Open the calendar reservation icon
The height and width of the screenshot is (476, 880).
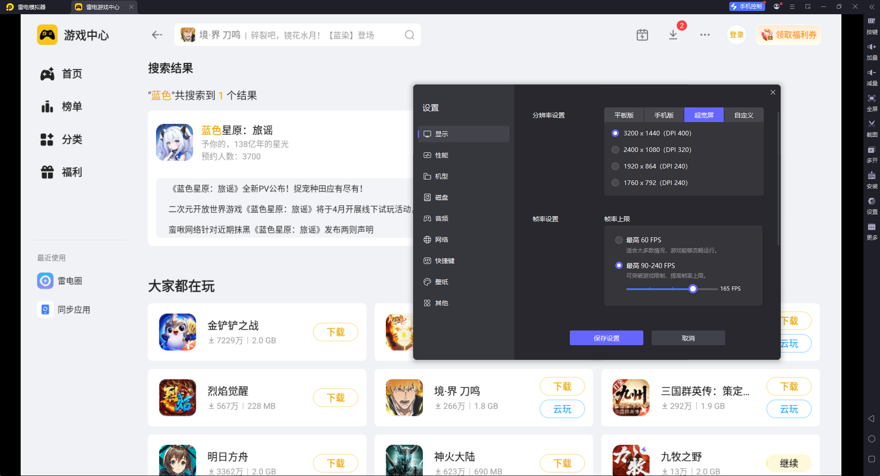pyautogui.click(x=642, y=35)
